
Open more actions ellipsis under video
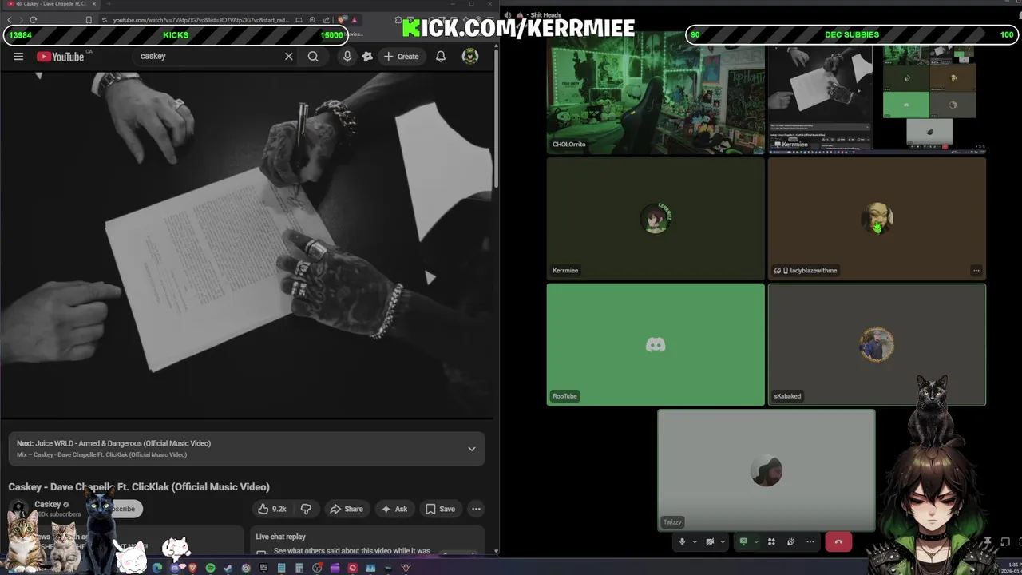pos(476,509)
